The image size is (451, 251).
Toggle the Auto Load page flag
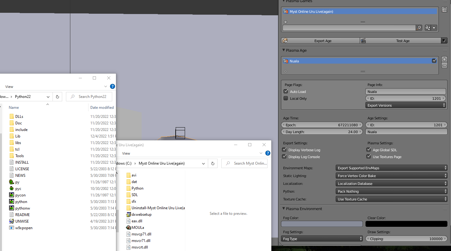[286, 92]
